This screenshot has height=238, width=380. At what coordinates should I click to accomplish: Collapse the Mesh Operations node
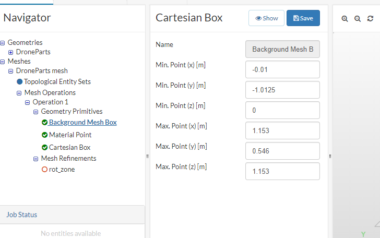tap(19, 93)
